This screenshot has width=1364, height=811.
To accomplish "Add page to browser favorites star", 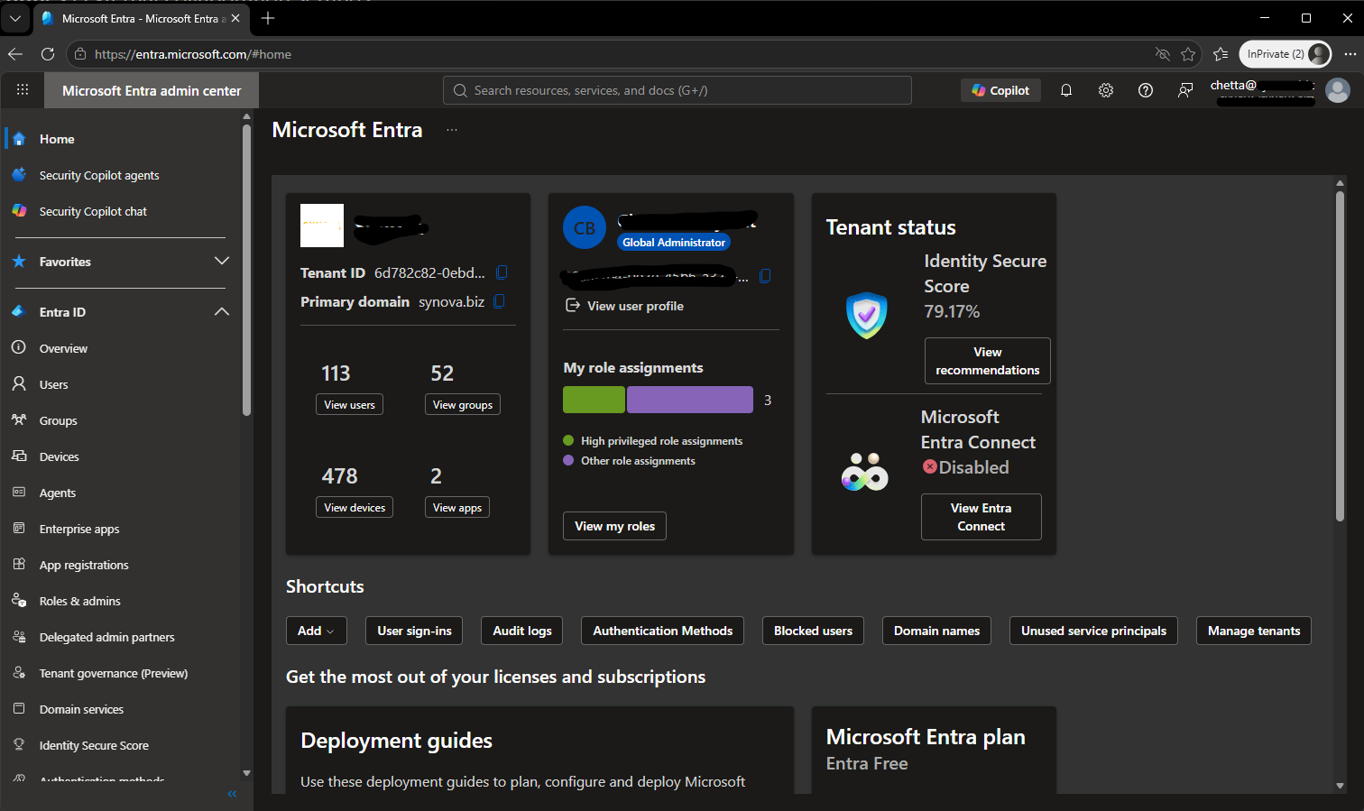I will [x=1188, y=54].
